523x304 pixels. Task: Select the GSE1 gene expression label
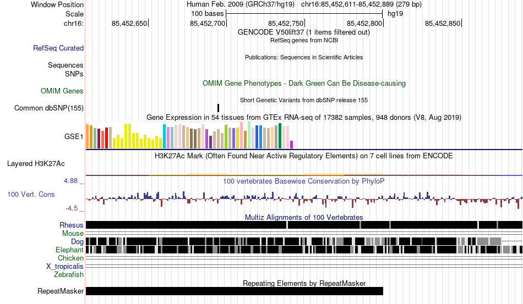[74, 136]
